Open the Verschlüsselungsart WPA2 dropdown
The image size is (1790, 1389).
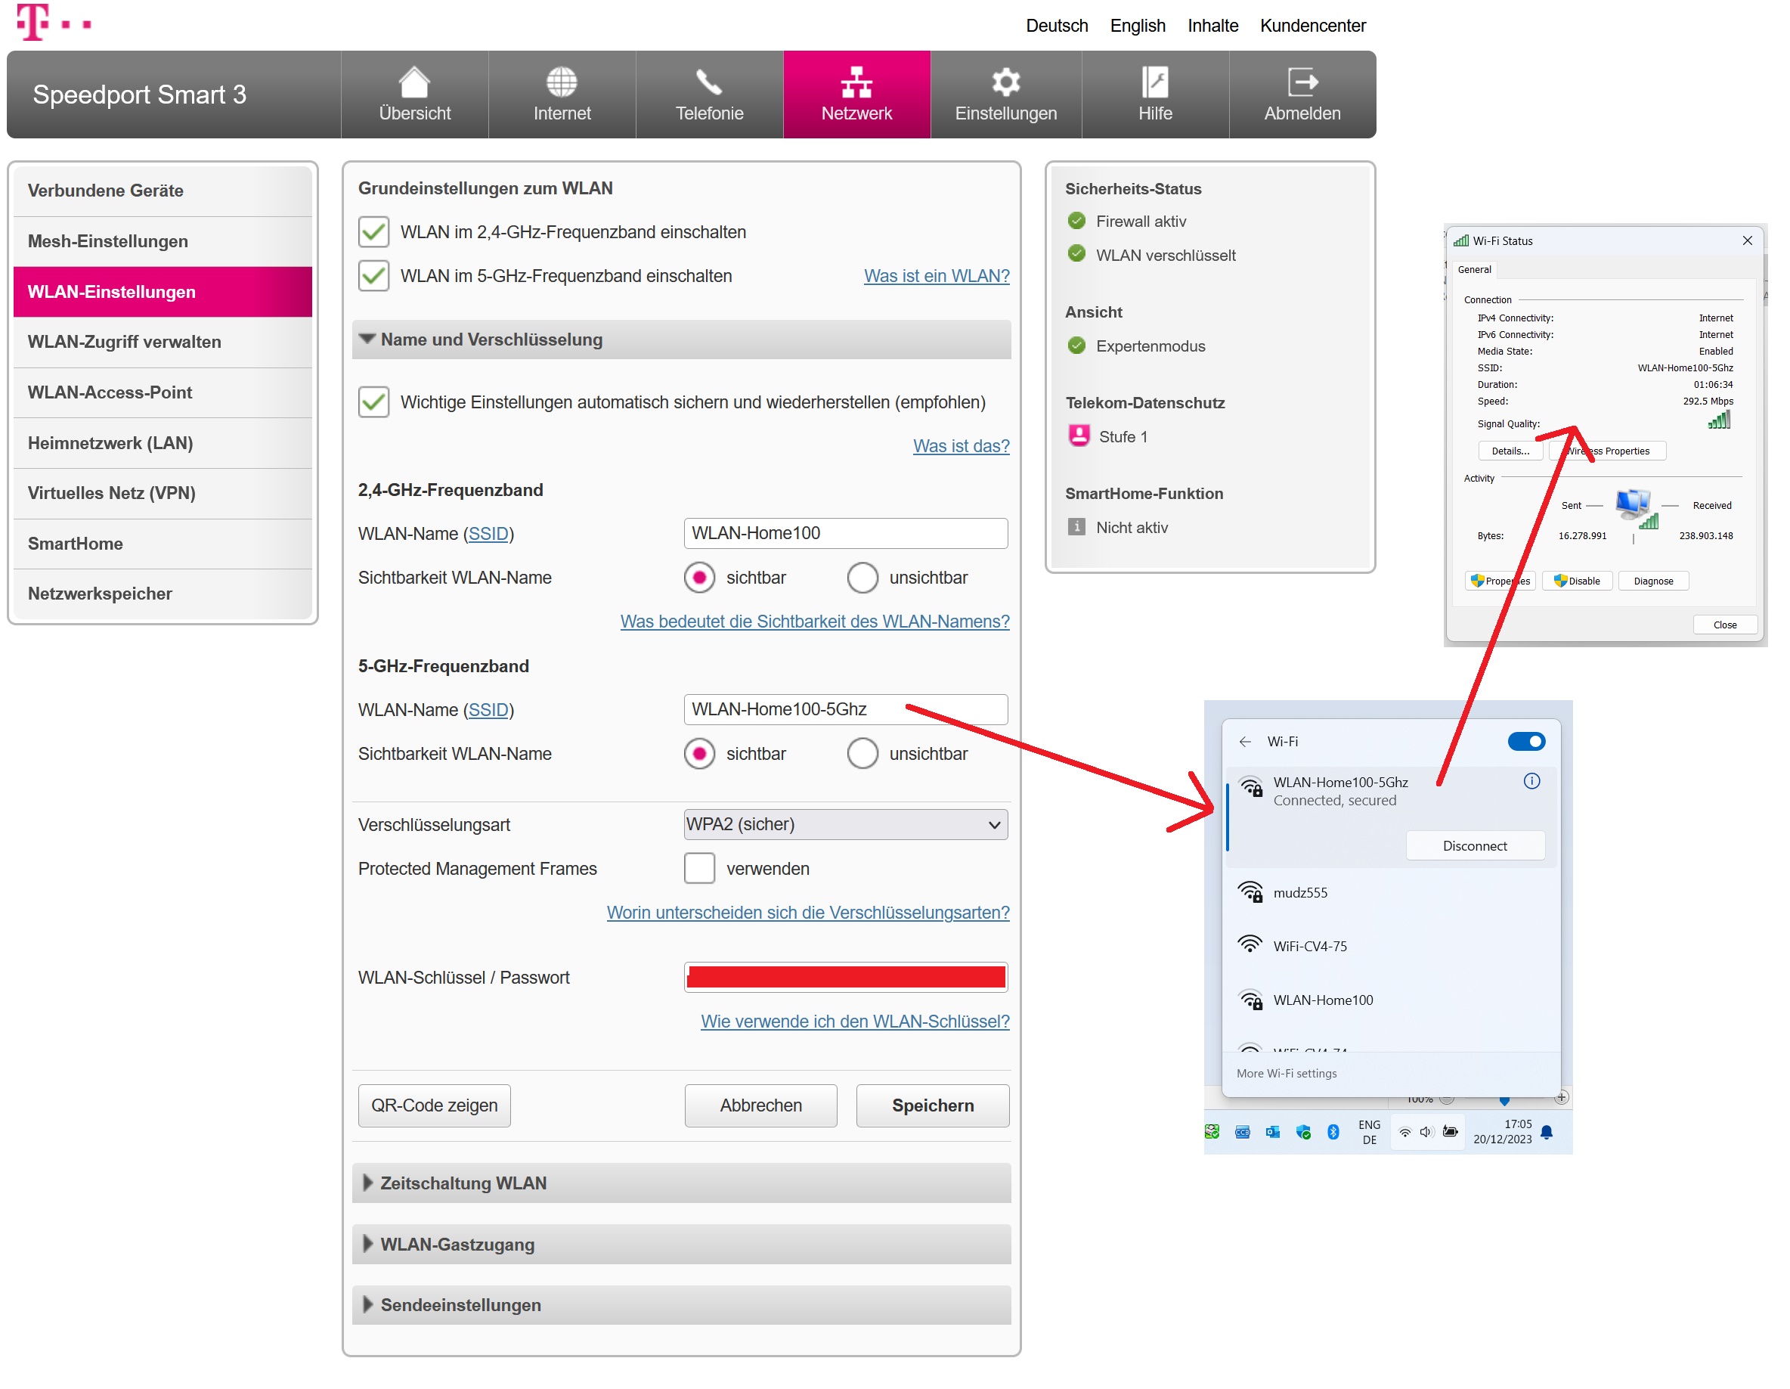[845, 825]
